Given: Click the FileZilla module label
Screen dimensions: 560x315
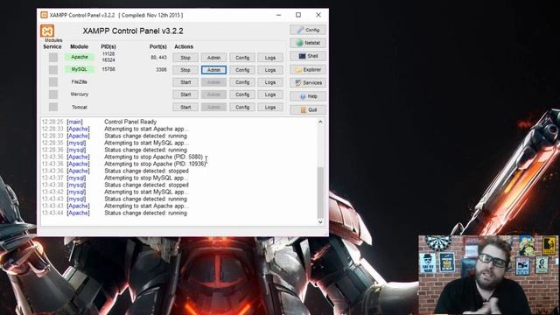Looking at the screenshot, I should (x=80, y=81).
